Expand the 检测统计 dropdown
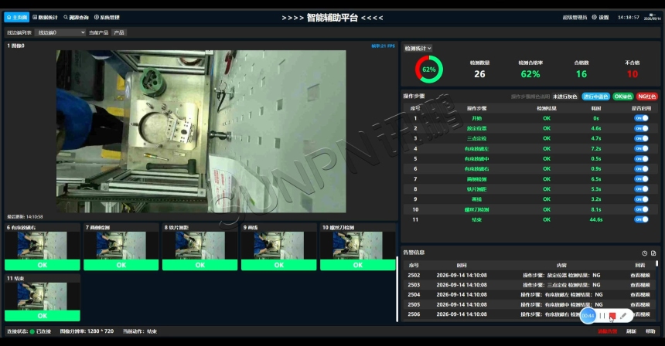Screen dimensions: 665x346 click(x=418, y=49)
